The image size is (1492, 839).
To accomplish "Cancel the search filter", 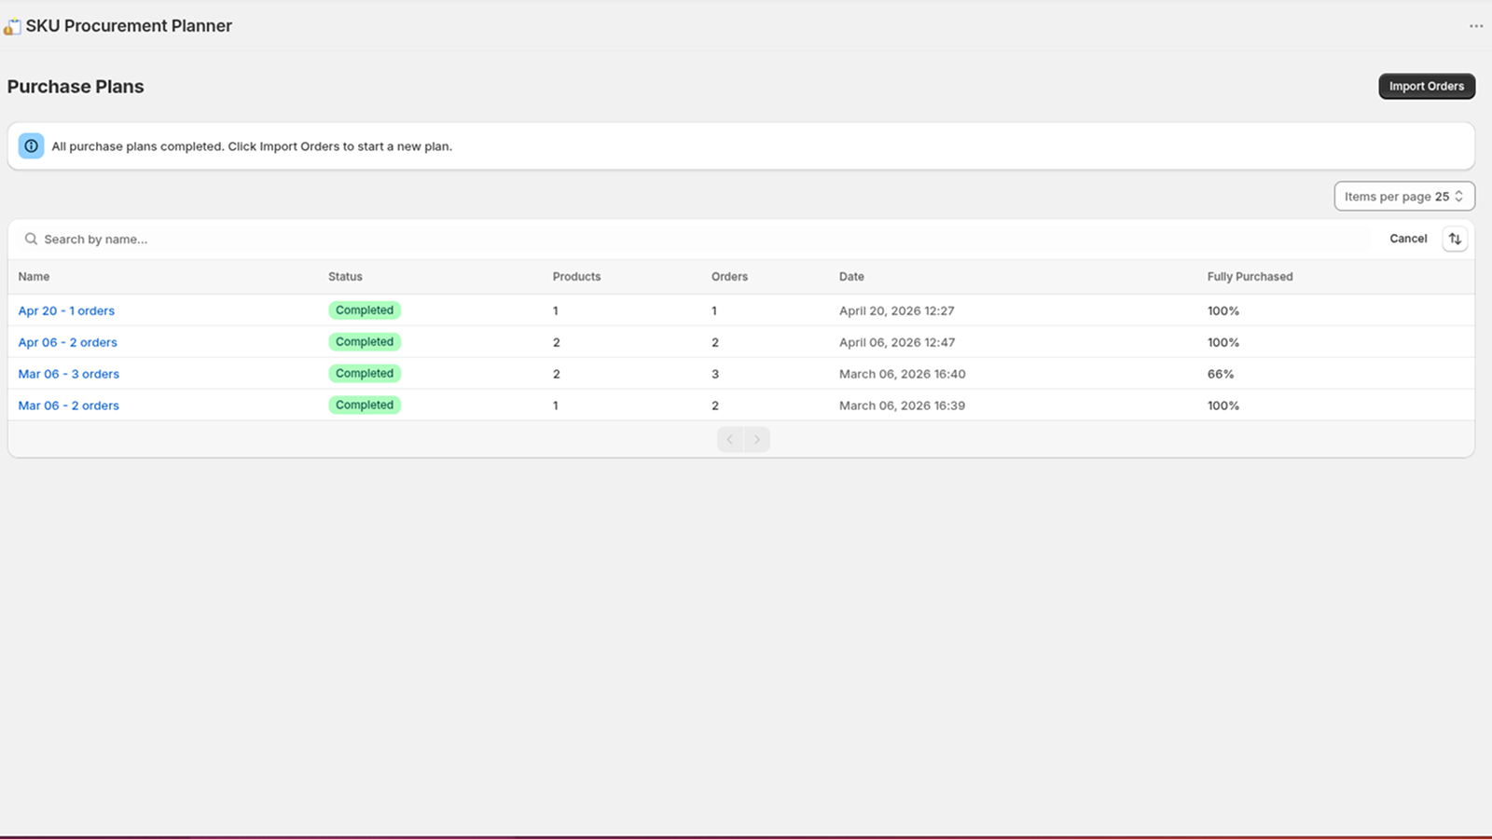I will click(x=1408, y=239).
